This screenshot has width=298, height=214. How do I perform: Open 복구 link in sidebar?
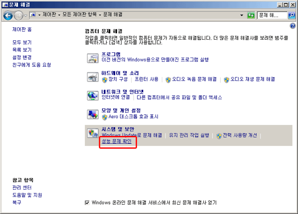[x=17, y=202]
